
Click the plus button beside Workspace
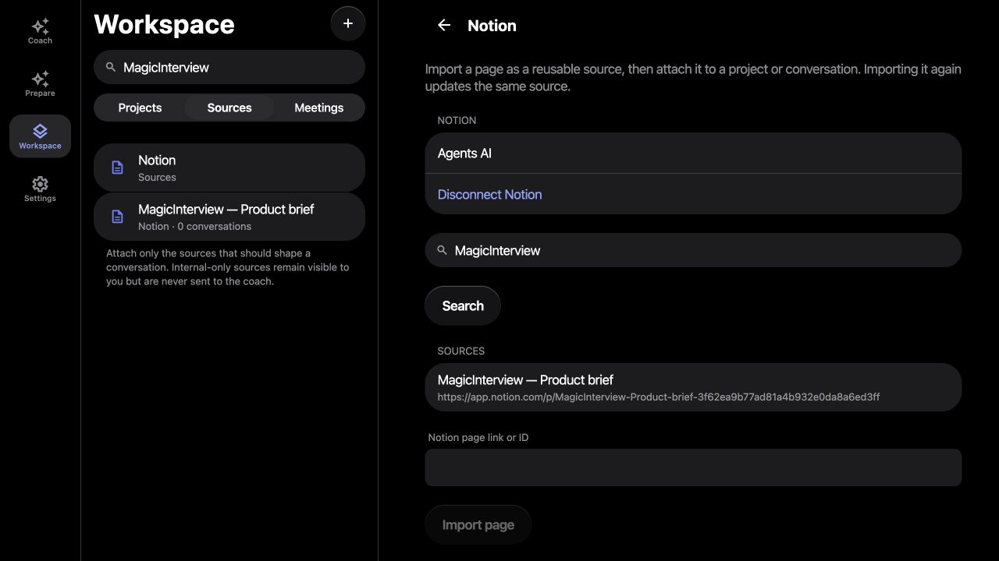click(x=348, y=23)
